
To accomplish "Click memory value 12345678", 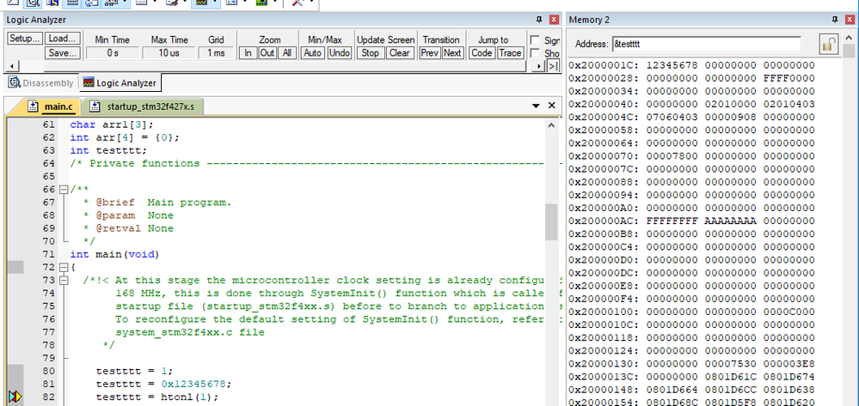I will click(x=672, y=65).
